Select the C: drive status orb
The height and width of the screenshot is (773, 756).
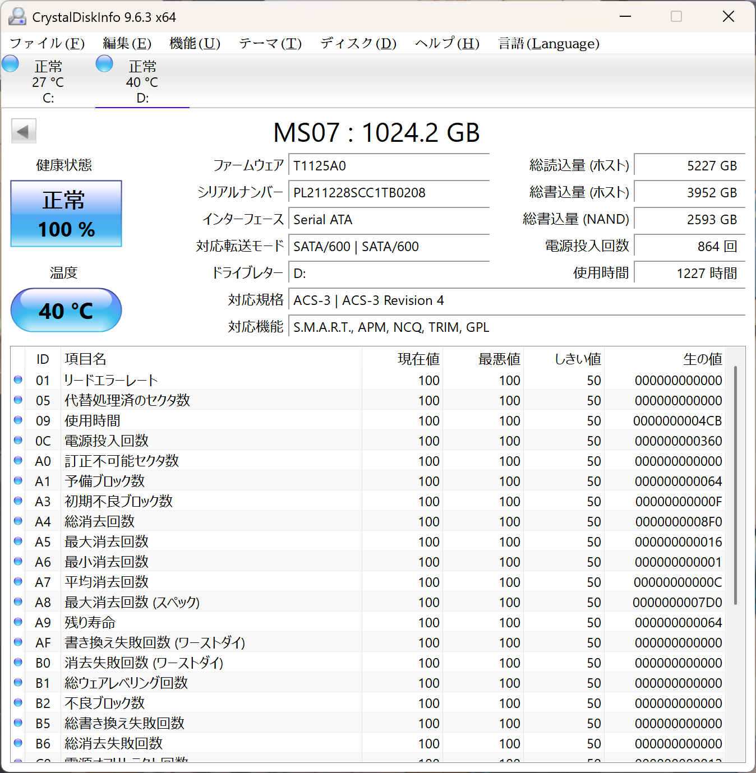[x=10, y=64]
